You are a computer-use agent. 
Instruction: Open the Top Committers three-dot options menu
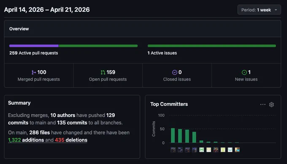pyautogui.click(x=263, y=104)
